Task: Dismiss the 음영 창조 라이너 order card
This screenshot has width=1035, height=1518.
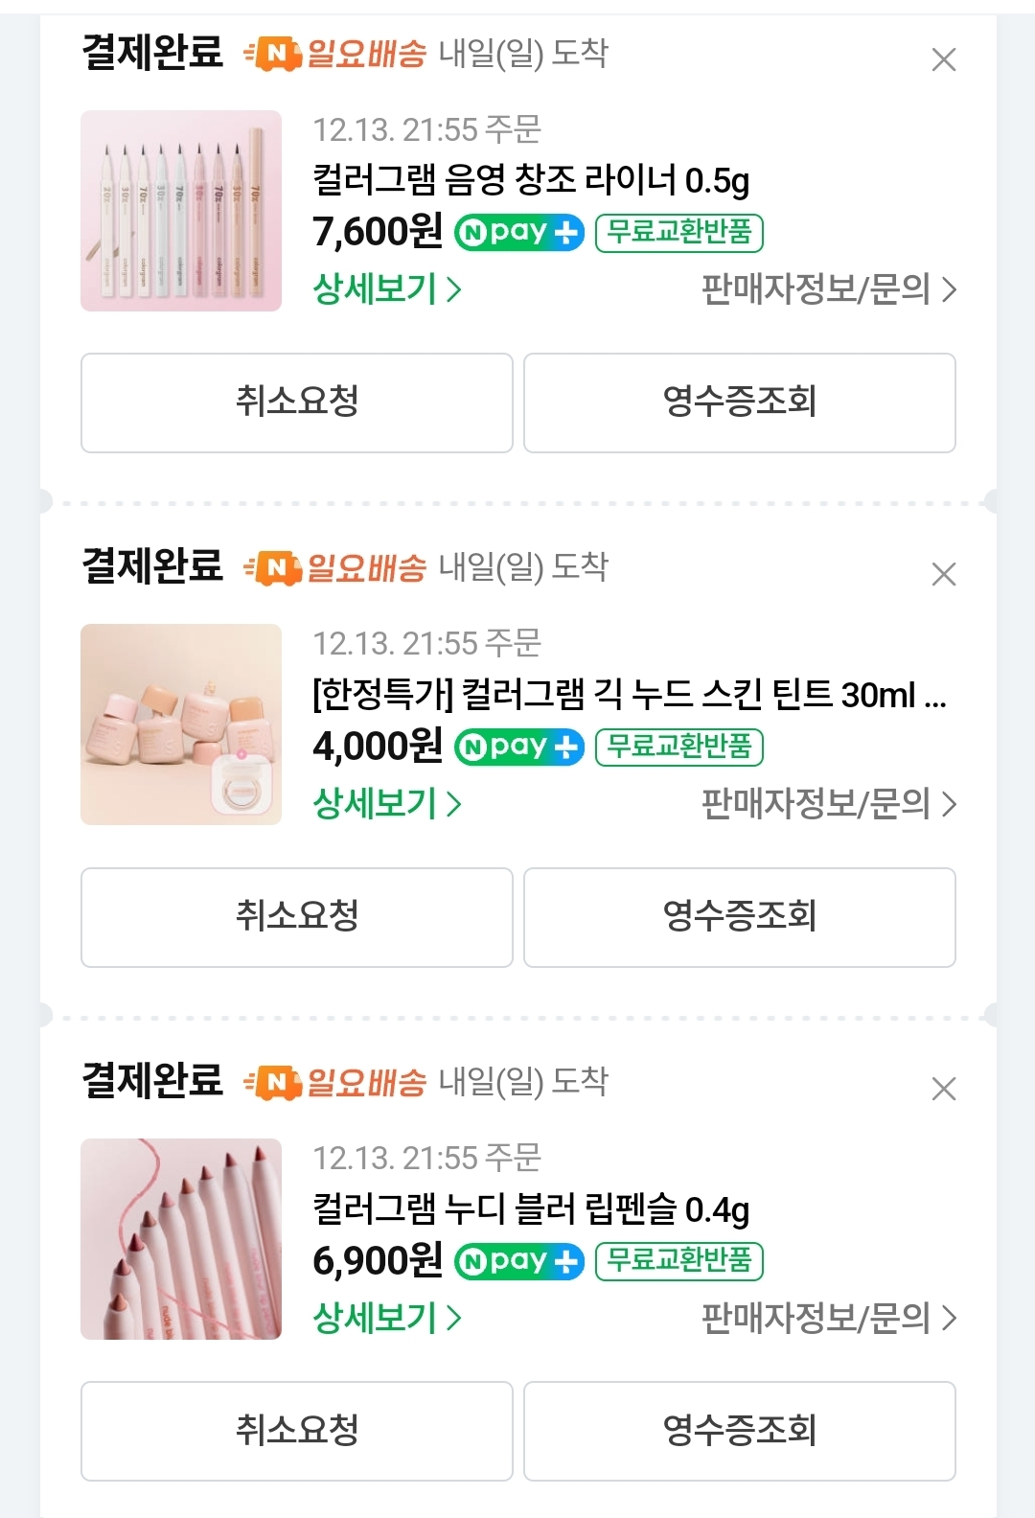Action: pos(944,59)
